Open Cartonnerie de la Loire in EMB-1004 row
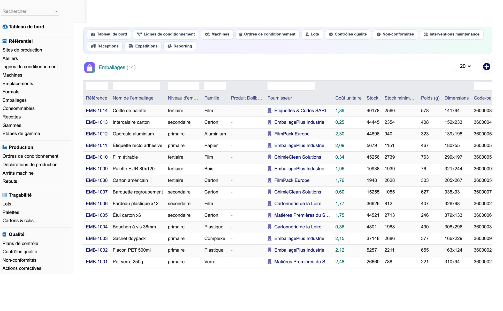Viewport: 503px width, 311px height. click(x=298, y=227)
